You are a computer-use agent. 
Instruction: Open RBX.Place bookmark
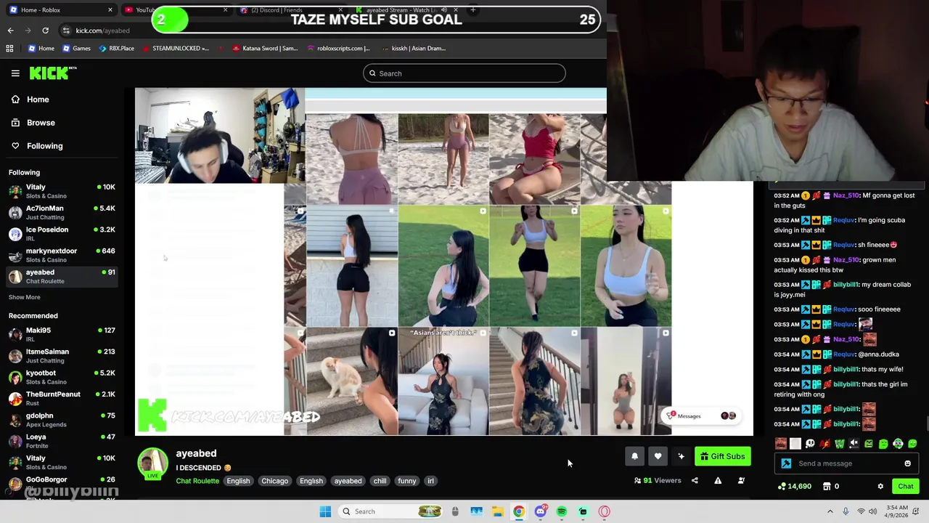point(116,49)
